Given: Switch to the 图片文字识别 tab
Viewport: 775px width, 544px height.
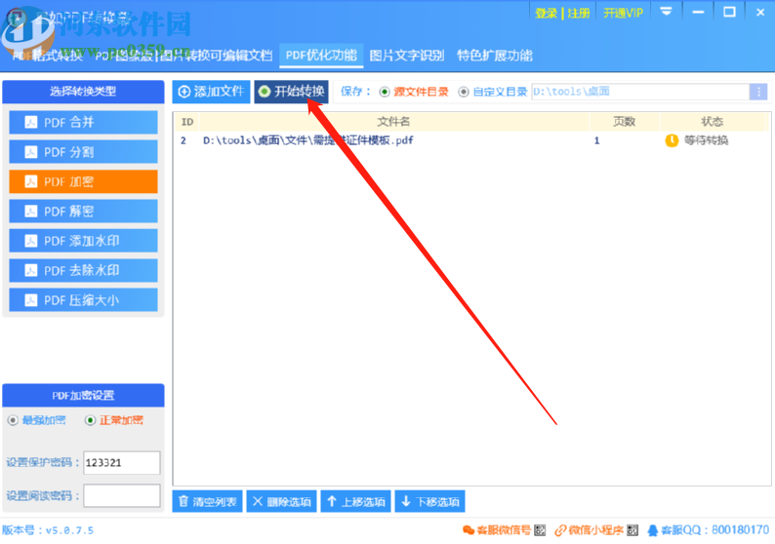Looking at the screenshot, I should [407, 56].
